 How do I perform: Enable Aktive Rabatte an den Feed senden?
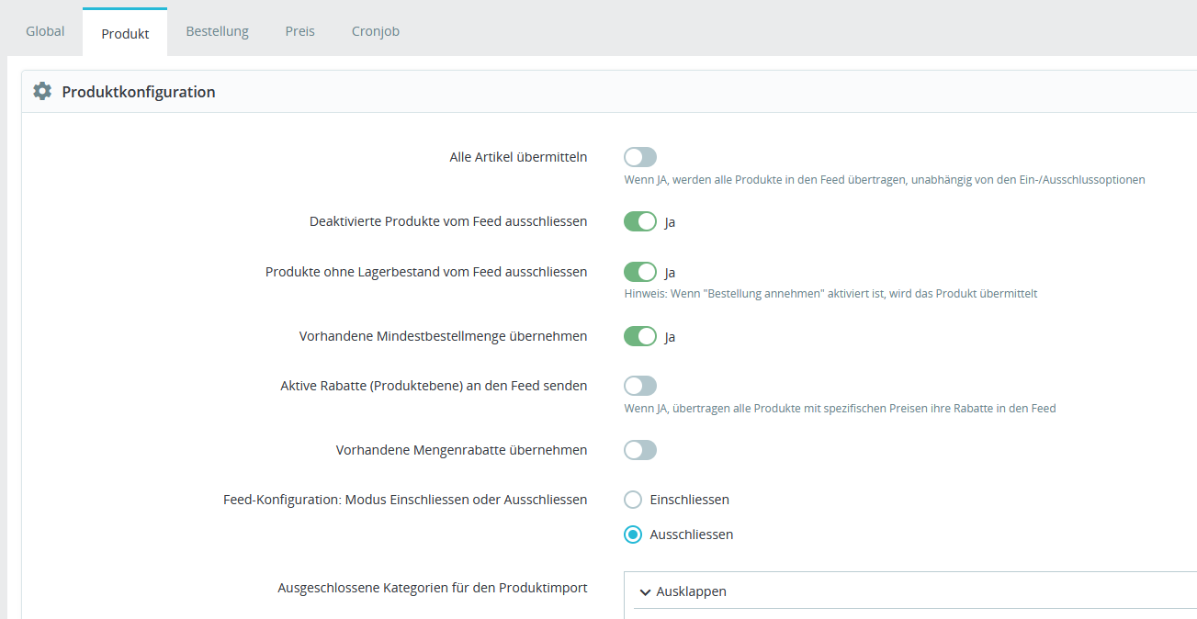click(x=640, y=386)
